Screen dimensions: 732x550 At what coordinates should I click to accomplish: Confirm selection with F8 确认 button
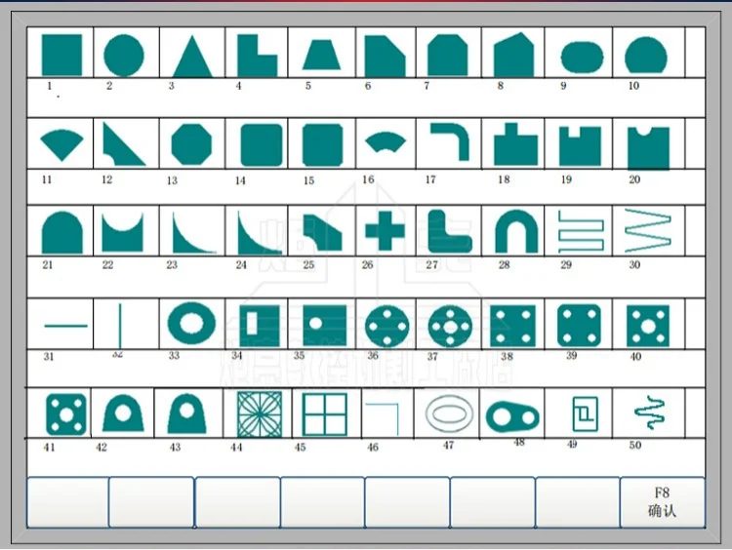(x=663, y=502)
